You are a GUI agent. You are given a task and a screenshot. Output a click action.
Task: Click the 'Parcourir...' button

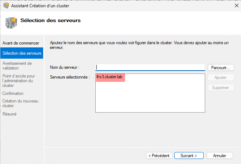point(221,68)
